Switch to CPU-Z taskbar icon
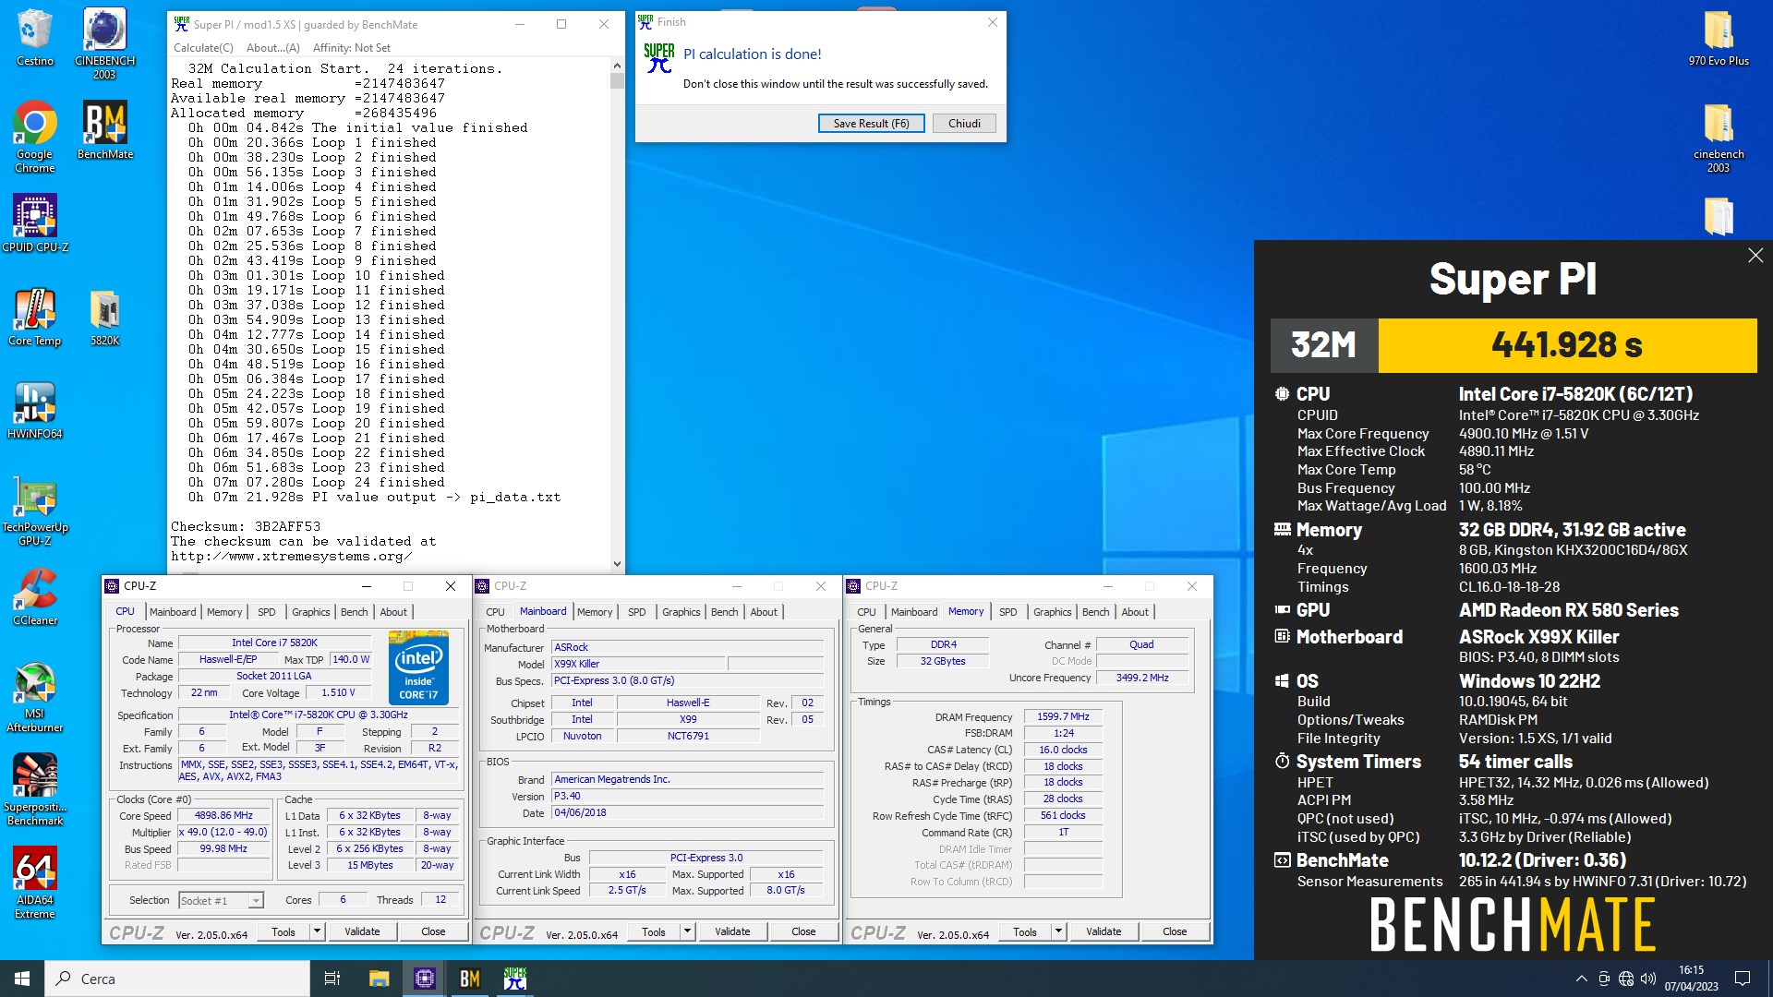1773x997 pixels. 424,979
